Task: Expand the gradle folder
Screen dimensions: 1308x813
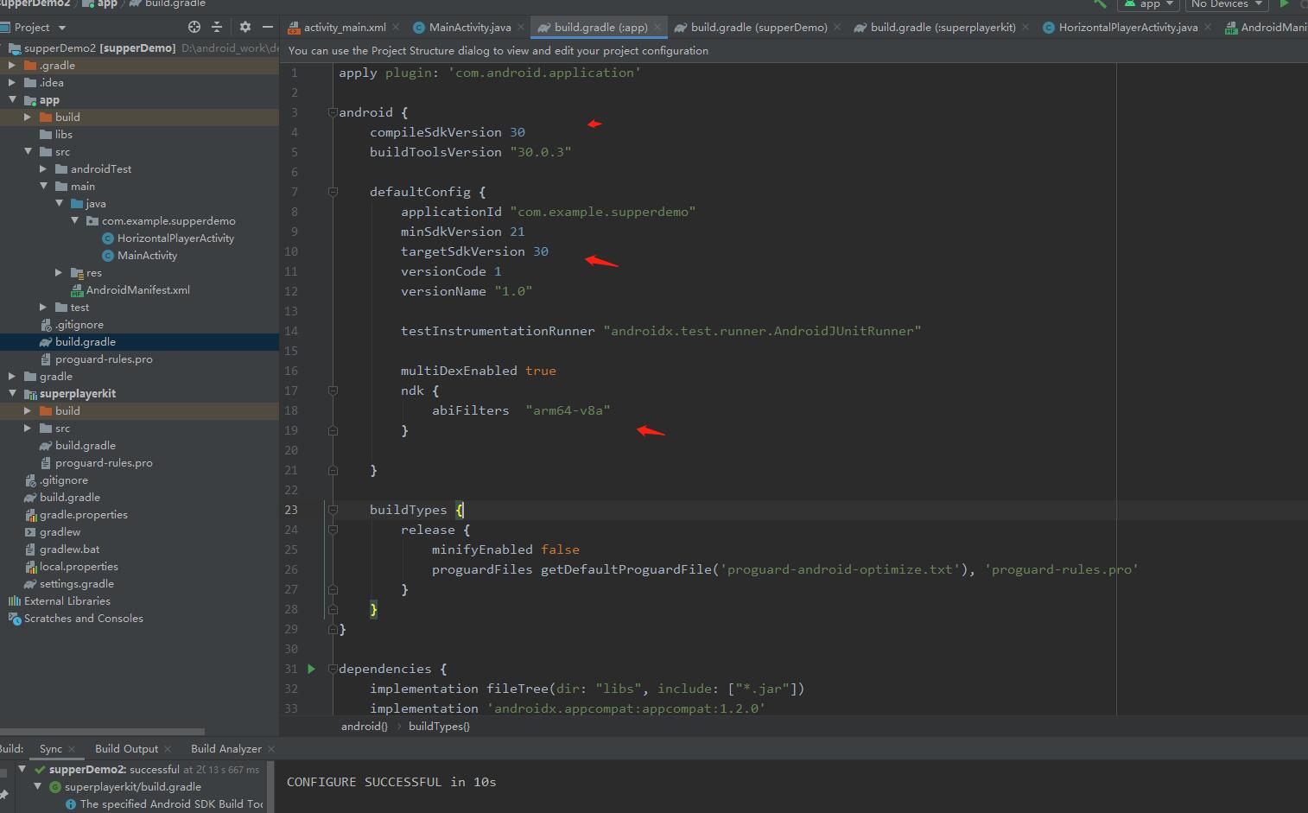Action: point(12,376)
